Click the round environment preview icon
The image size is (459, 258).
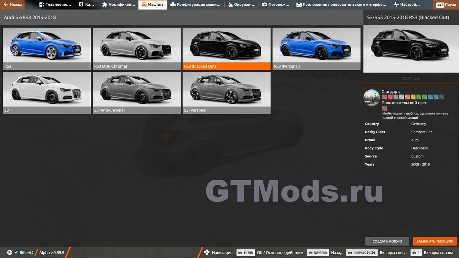372,98
